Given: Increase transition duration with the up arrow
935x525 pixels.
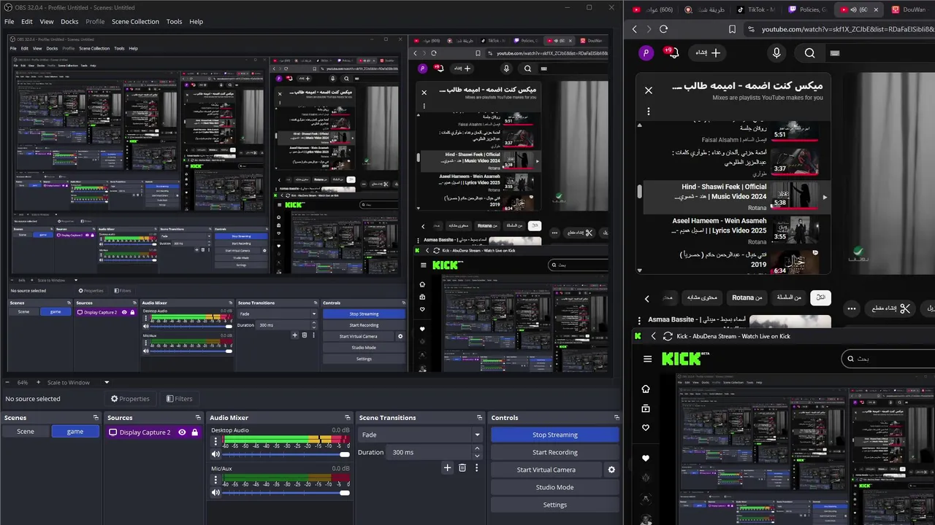Looking at the screenshot, I should pos(478,450).
